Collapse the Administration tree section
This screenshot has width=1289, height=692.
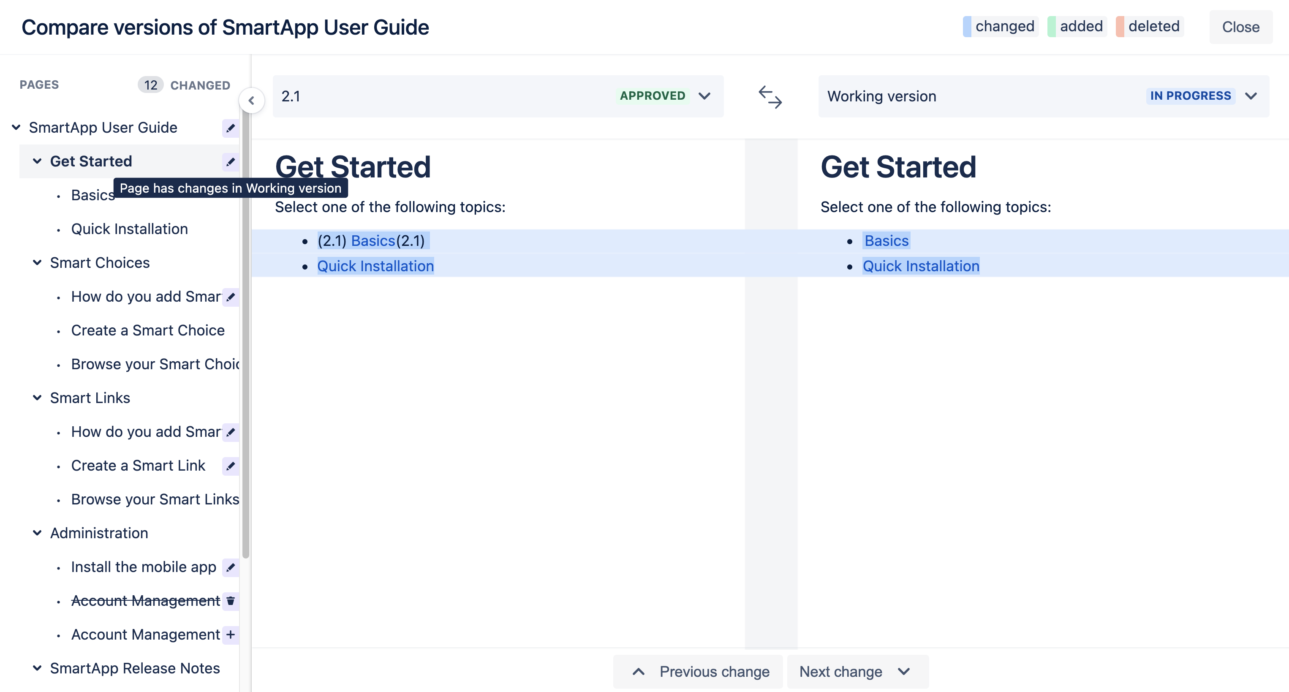coord(37,533)
